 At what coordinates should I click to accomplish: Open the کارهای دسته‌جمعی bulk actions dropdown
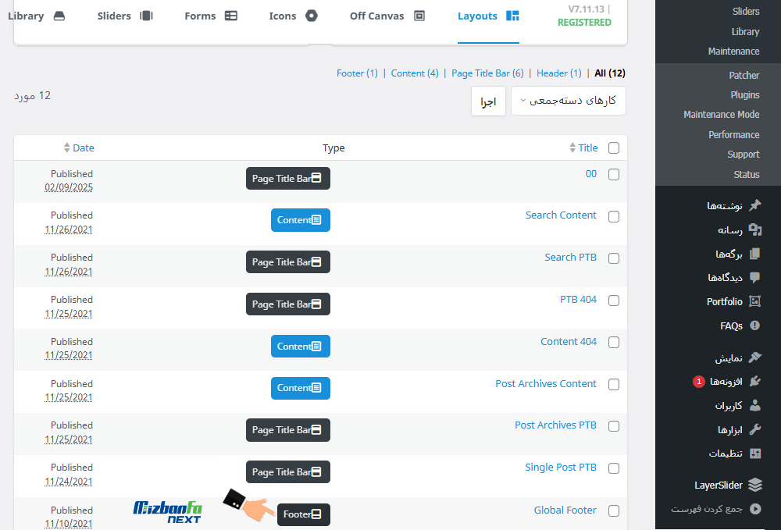(x=569, y=101)
